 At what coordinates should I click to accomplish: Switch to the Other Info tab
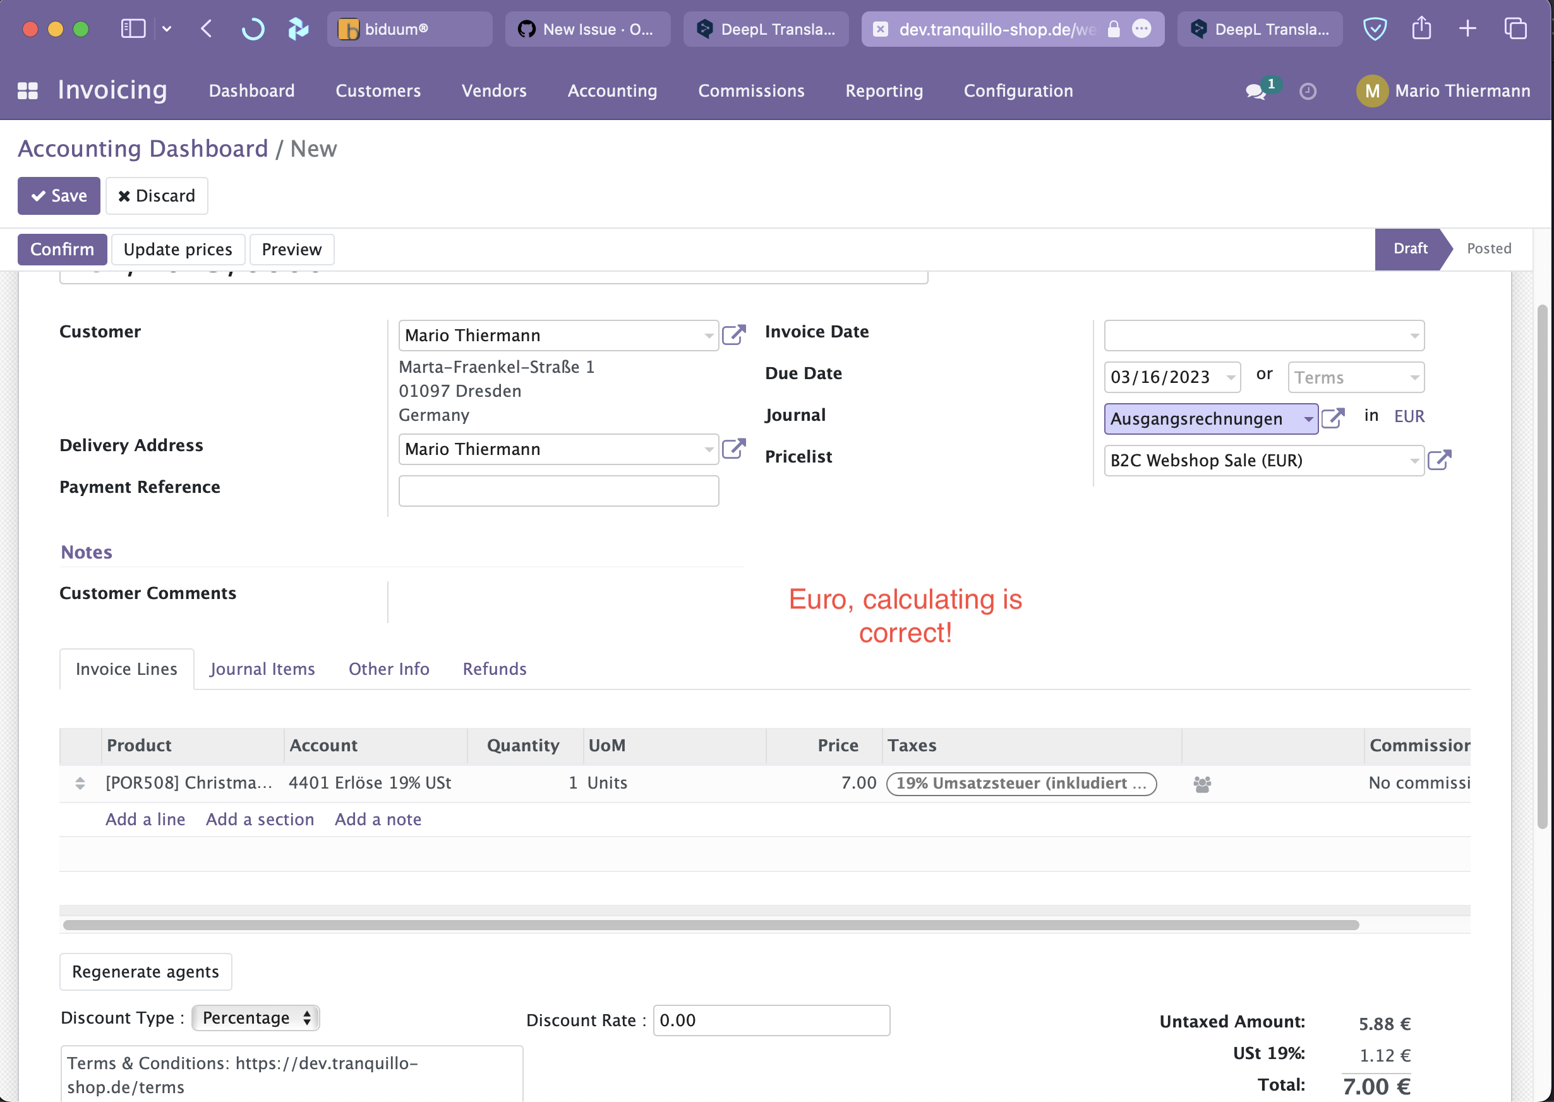(x=388, y=669)
